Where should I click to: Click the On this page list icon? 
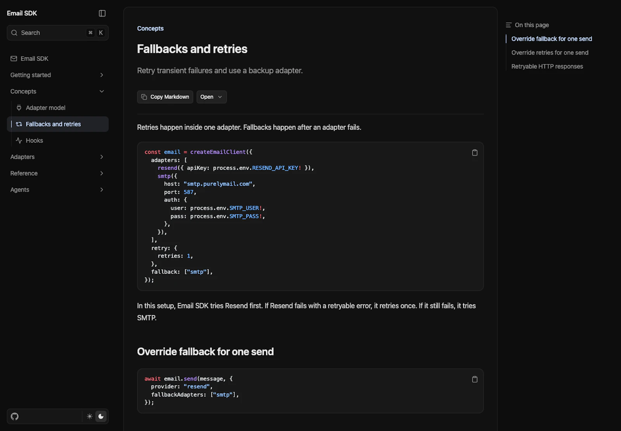tap(508, 25)
